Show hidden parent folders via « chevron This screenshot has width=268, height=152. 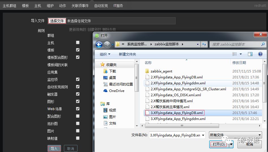tap(123, 44)
